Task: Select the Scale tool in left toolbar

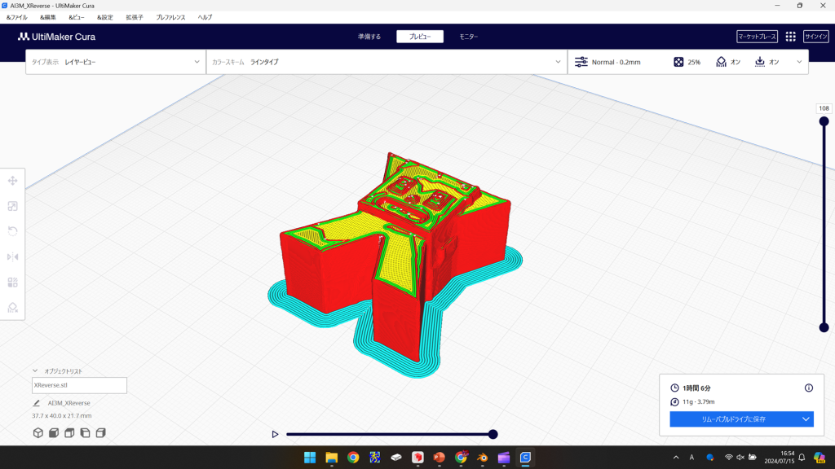Action: 13,206
